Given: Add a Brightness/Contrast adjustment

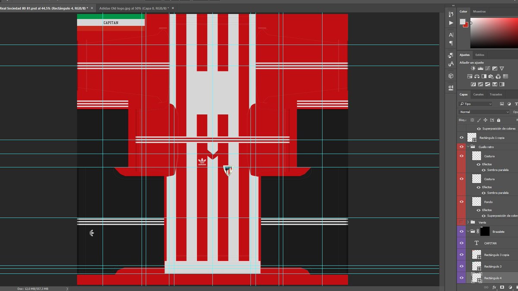Looking at the screenshot, I should (x=473, y=68).
